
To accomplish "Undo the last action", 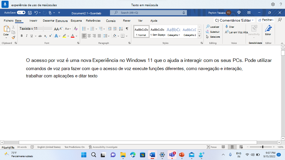I will [36, 13].
